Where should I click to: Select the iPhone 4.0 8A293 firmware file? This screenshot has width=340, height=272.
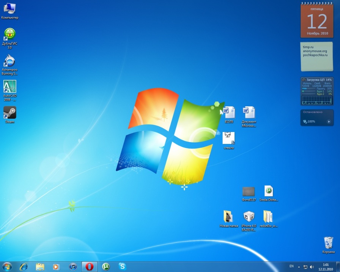click(x=249, y=221)
